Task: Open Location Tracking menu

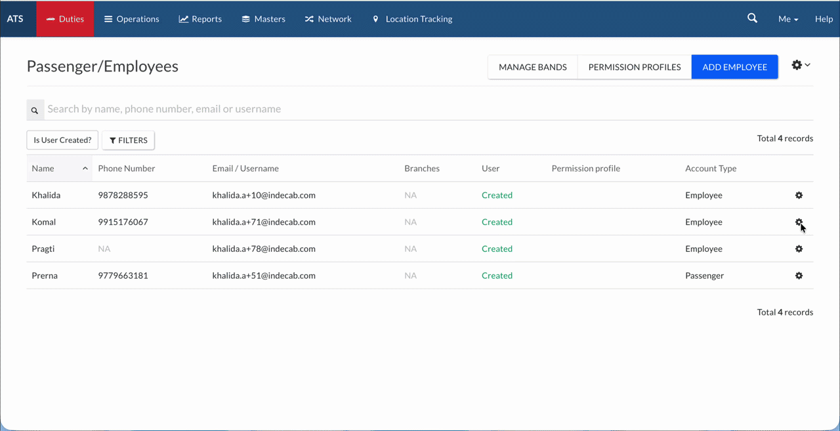Action: pyautogui.click(x=412, y=19)
